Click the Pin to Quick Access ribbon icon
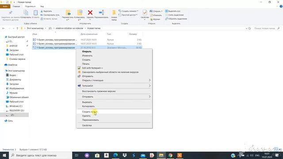Viewport: 283px width, 159px height. pos(10,13)
